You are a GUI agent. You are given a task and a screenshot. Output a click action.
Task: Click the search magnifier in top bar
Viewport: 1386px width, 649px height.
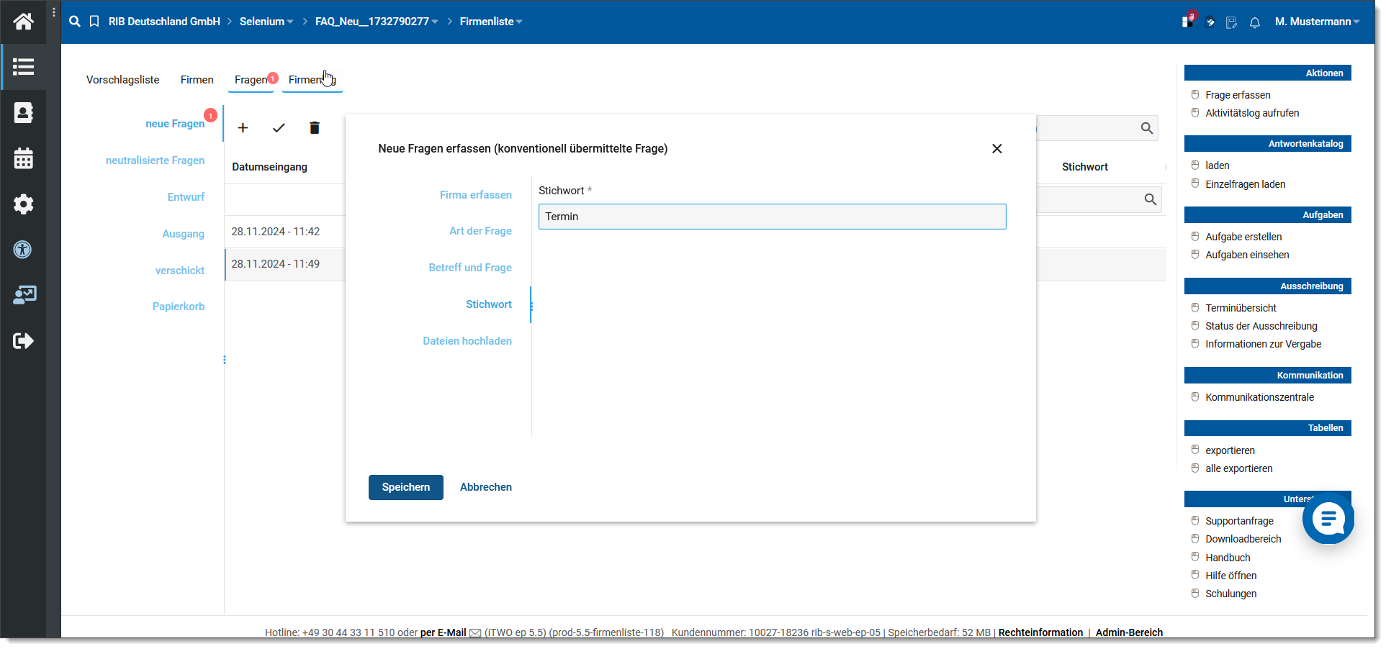[x=74, y=22]
